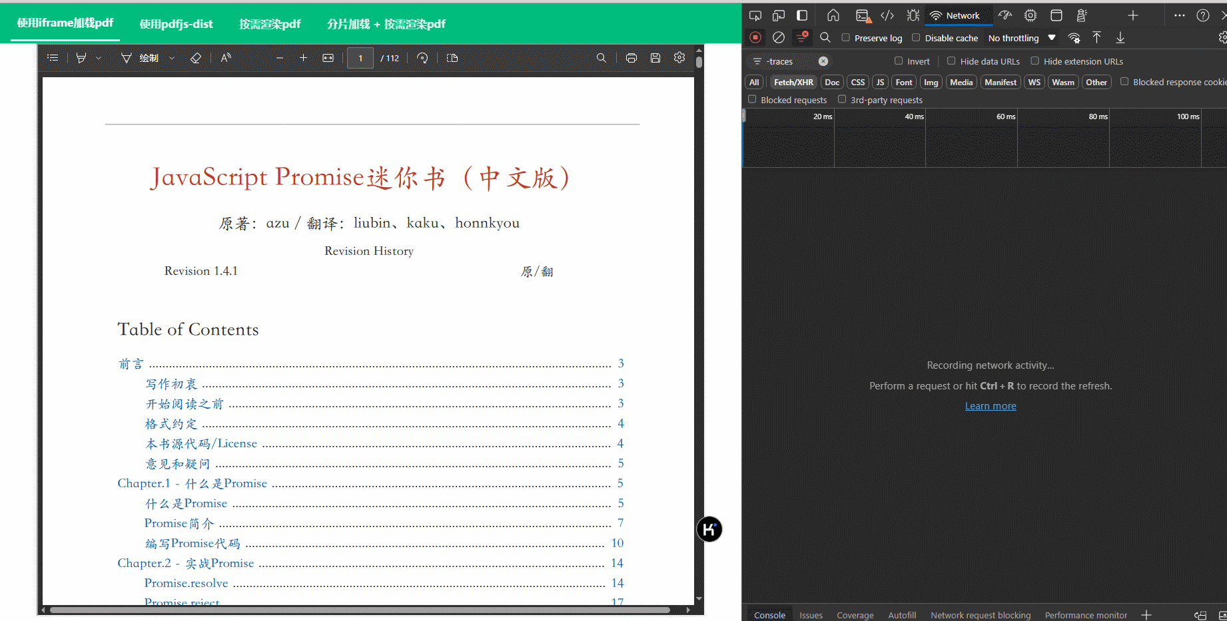Viewport: 1227px width, 621px height.
Task: Rotate the PDF page
Action: [x=422, y=58]
